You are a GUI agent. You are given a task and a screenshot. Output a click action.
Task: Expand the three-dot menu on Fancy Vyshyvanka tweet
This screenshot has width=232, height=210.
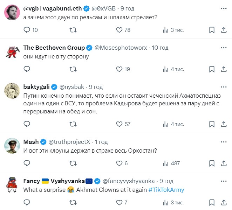(x=224, y=181)
